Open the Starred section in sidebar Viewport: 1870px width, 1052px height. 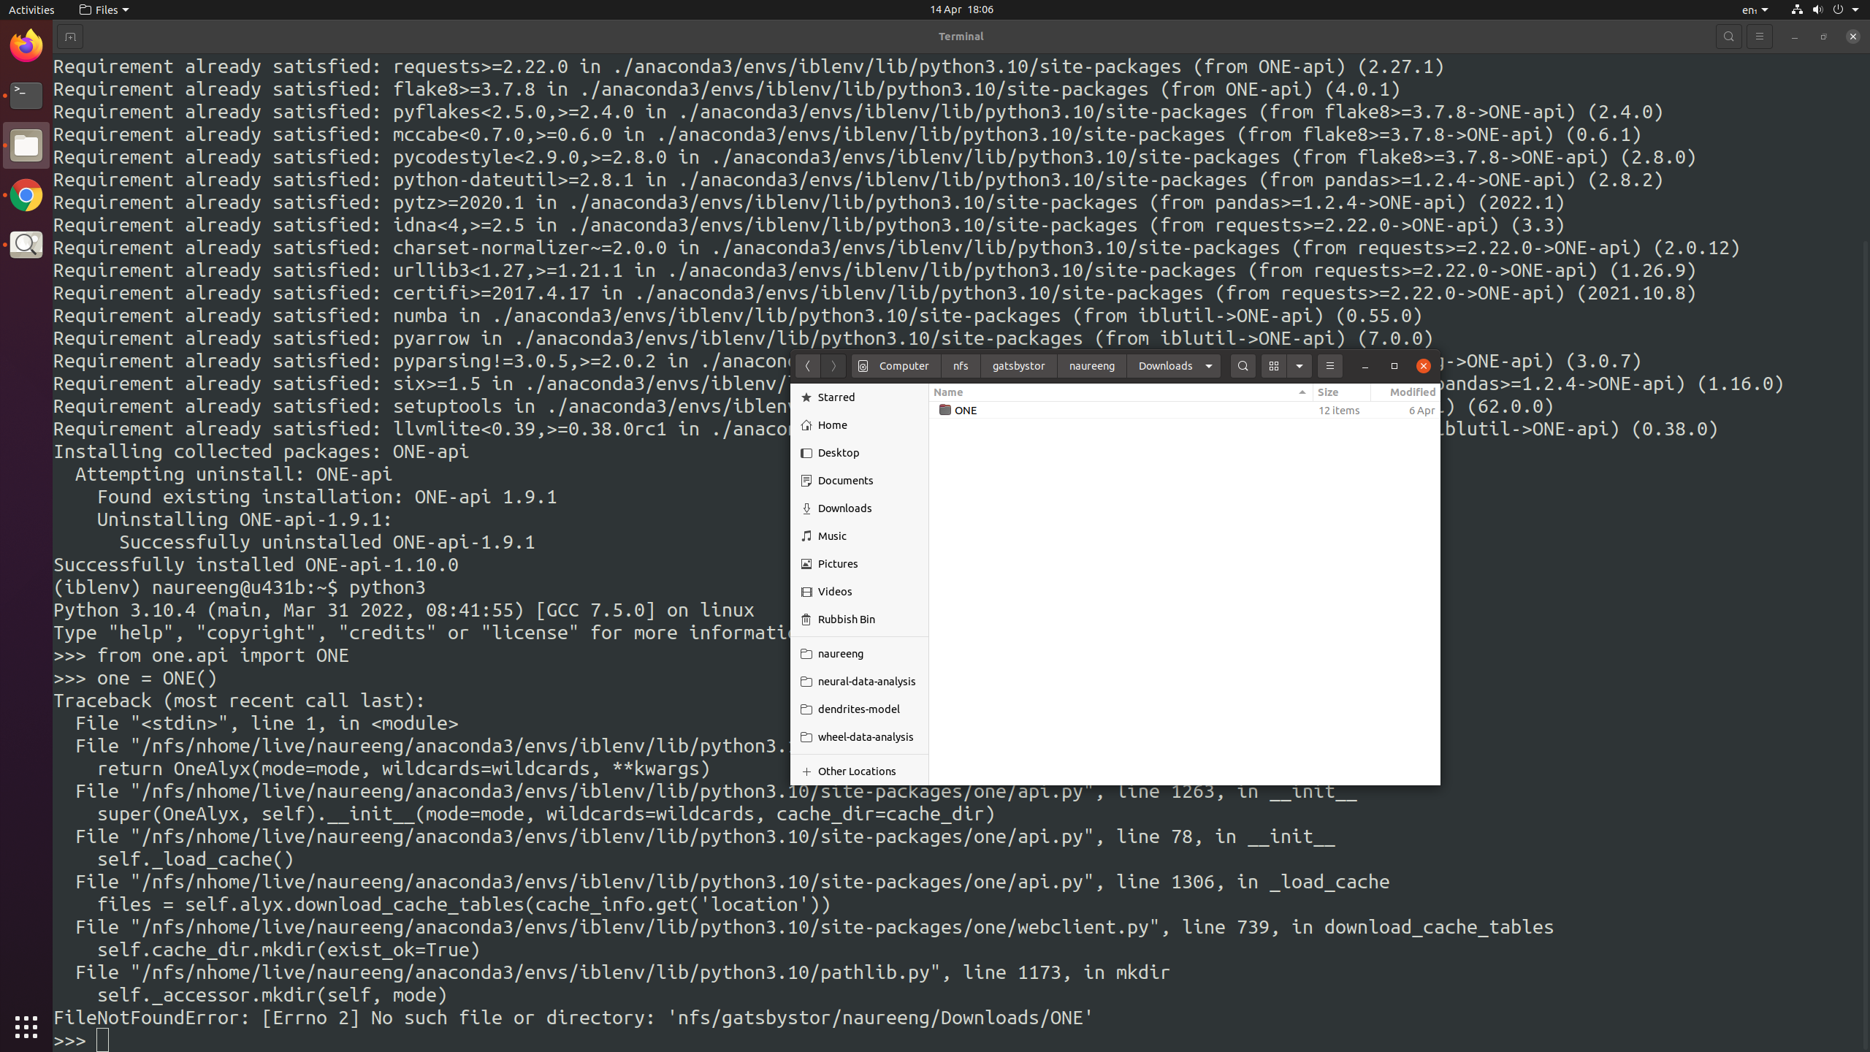pos(836,397)
